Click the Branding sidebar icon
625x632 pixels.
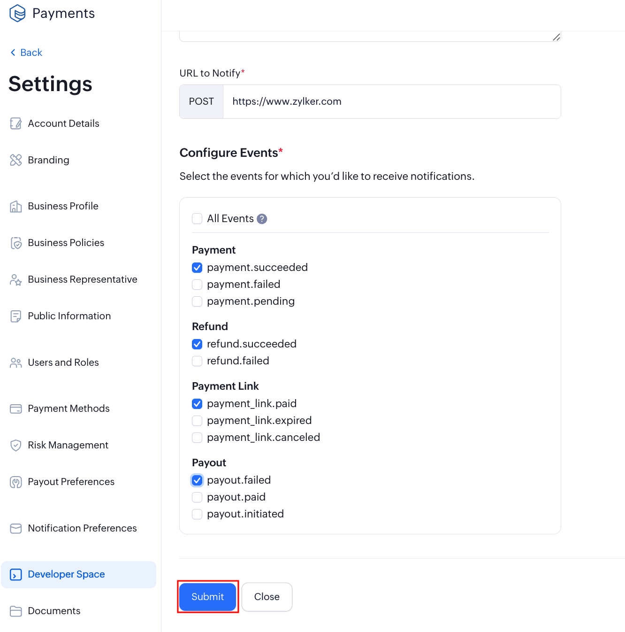(16, 160)
